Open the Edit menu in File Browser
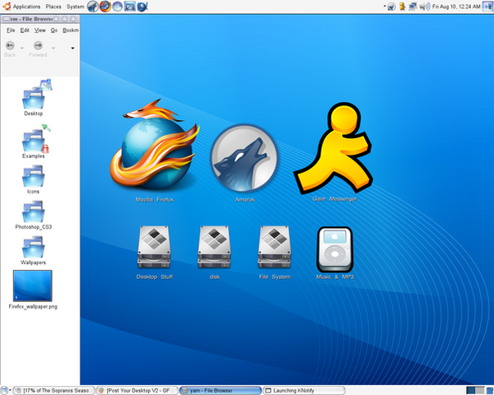Image resolution: width=494 pixels, height=395 pixels. (25, 30)
